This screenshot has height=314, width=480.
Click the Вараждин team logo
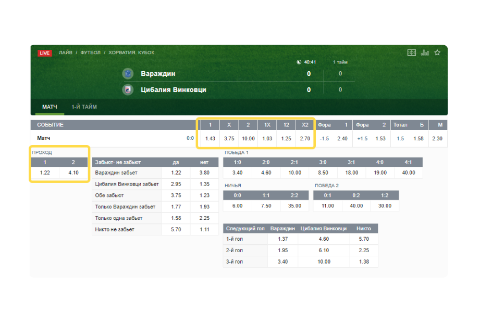click(x=128, y=74)
